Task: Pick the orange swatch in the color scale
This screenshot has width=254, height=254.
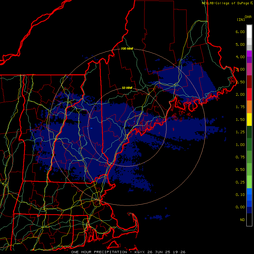Action: click(x=249, y=107)
